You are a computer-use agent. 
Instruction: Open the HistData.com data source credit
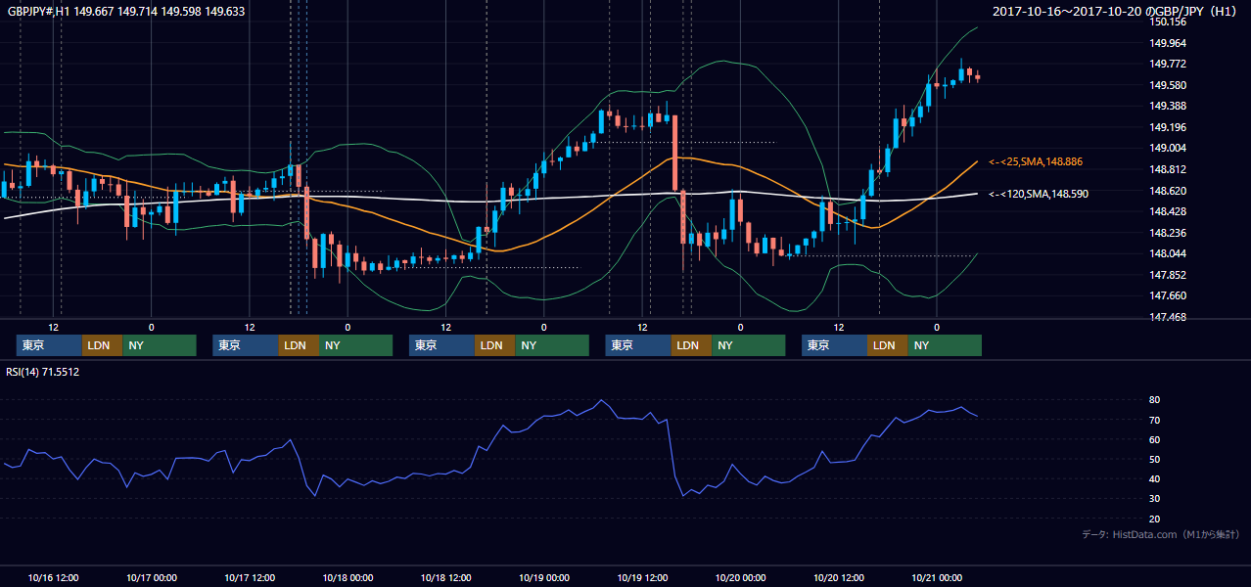1161,534
